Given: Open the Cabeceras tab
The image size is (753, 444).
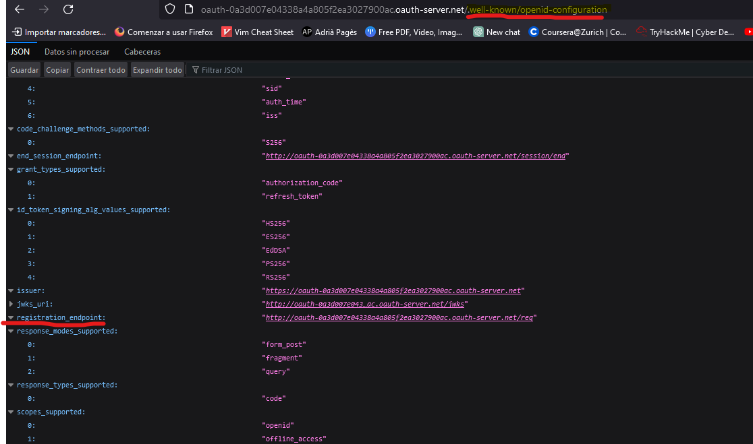Looking at the screenshot, I should pos(142,52).
